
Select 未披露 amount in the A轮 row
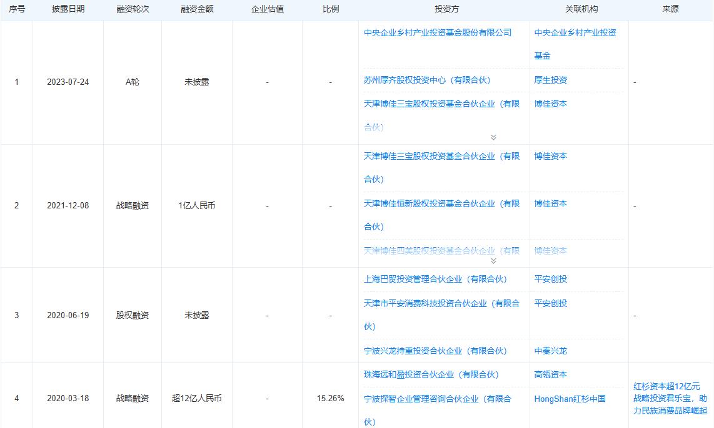[197, 82]
